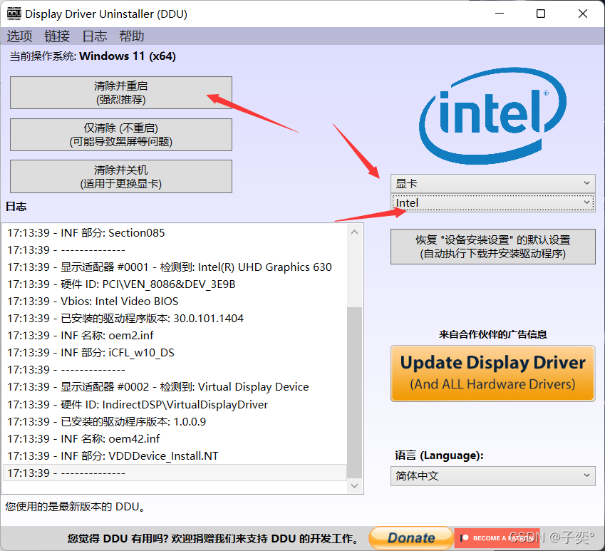This screenshot has height=551, width=605.
Task: Open the 简体中文 language dropdown
Action: click(492, 475)
